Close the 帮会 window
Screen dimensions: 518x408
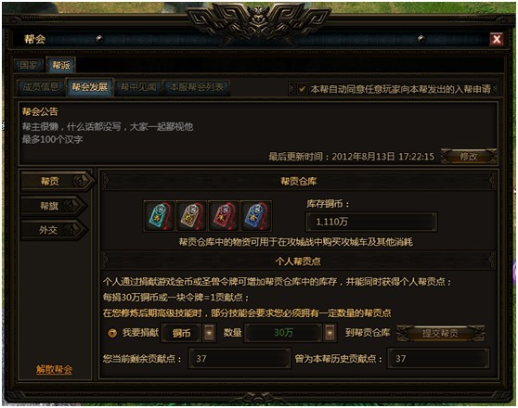point(497,39)
